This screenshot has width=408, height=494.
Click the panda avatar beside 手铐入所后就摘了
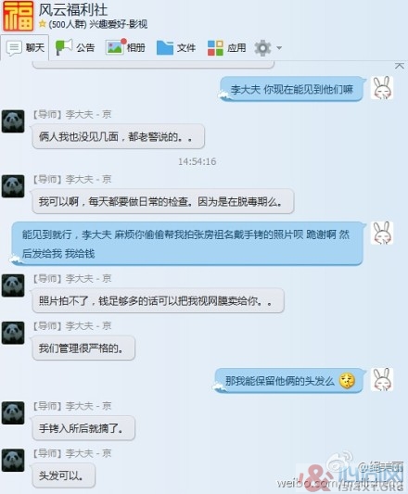pos(13,412)
